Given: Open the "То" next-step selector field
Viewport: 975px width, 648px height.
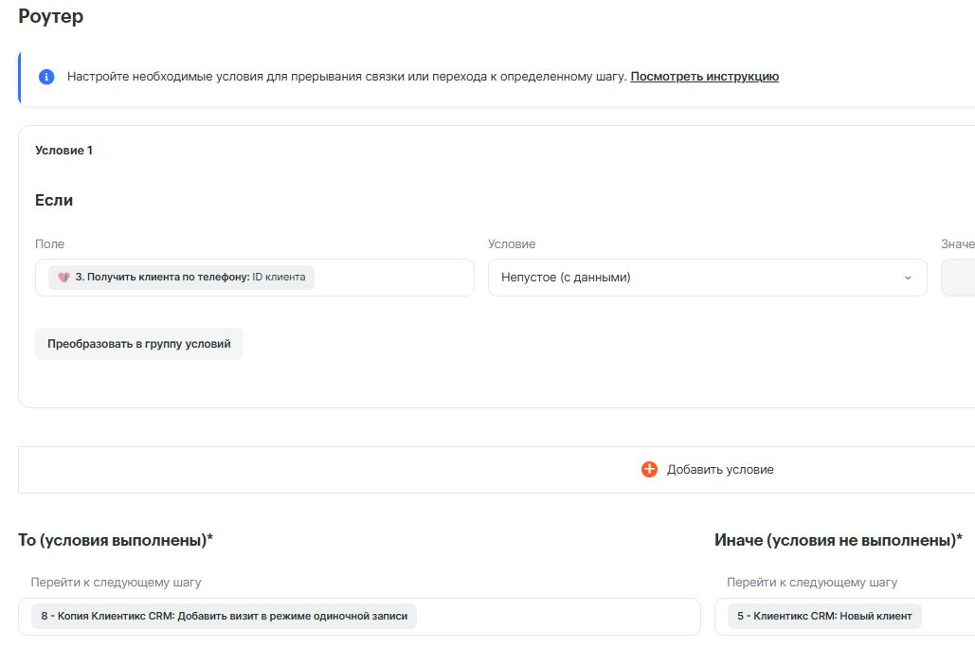Looking at the screenshot, I should (x=557, y=617).
